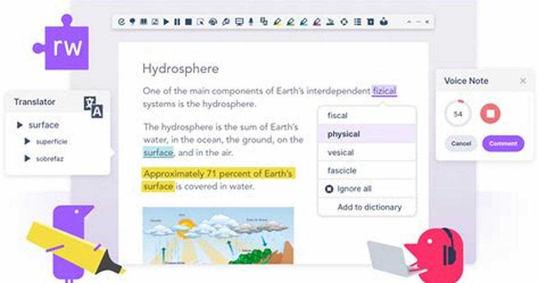Cancel the voice note
539x283 pixels.
pos(461,143)
